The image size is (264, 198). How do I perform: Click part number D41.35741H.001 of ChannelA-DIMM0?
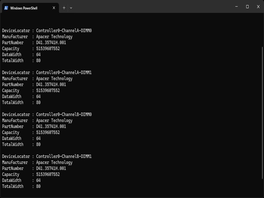point(51,43)
